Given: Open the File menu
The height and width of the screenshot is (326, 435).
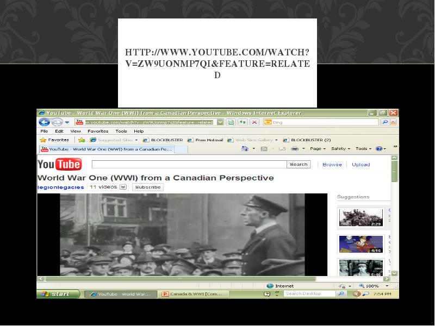Looking at the screenshot, I should click(x=44, y=131).
